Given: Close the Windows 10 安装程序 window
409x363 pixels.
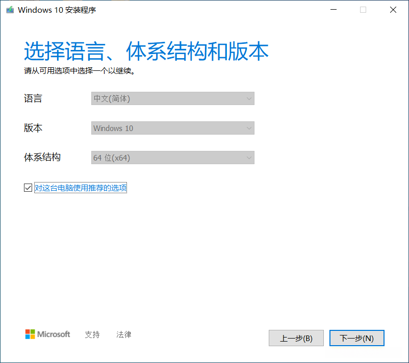Looking at the screenshot, I should [393, 10].
